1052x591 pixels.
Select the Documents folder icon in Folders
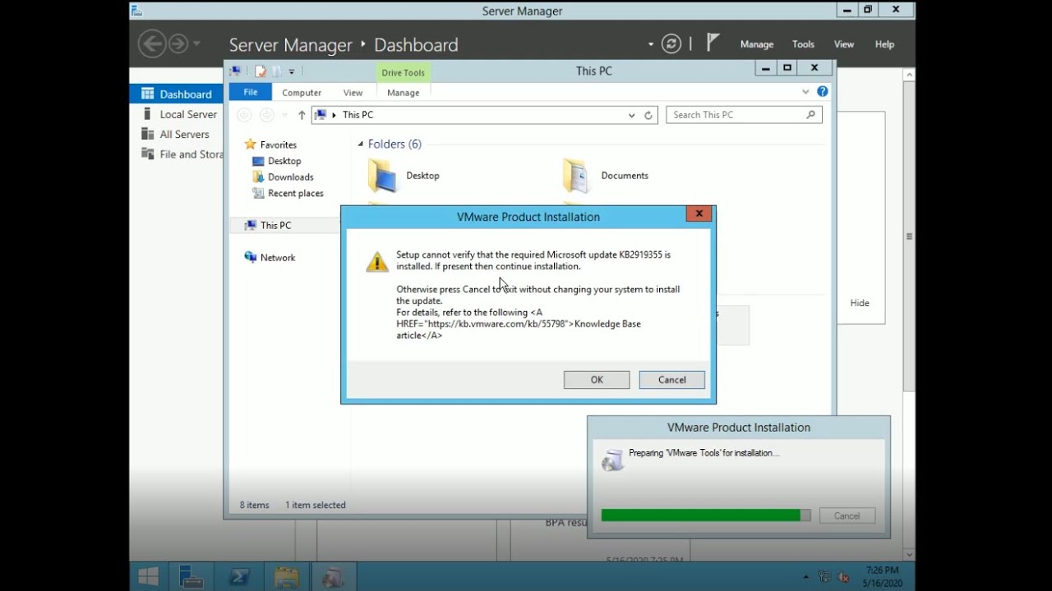(x=575, y=176)
